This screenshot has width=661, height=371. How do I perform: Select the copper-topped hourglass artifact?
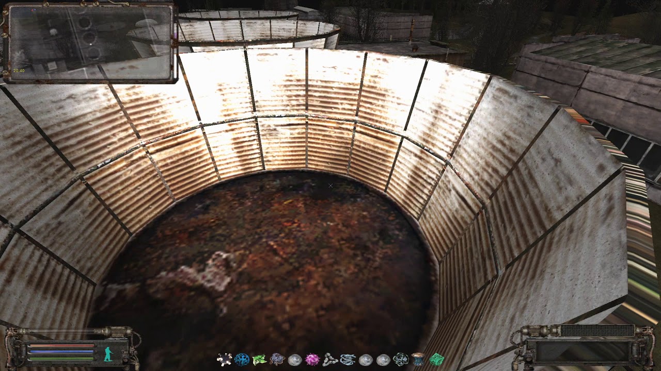tap(418, 359)
